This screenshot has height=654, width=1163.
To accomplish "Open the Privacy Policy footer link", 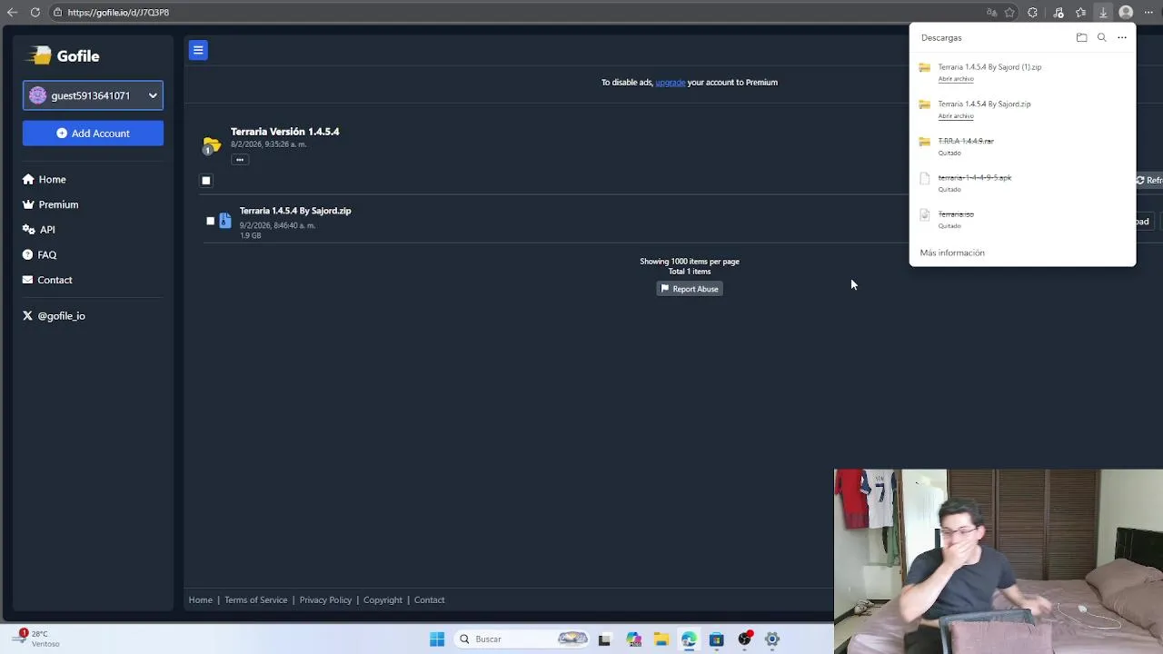I will tap(325, 600).
